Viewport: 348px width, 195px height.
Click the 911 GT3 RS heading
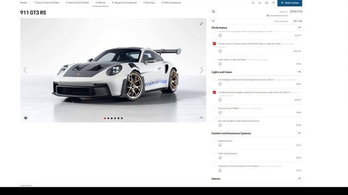click(x=33, y=12)
